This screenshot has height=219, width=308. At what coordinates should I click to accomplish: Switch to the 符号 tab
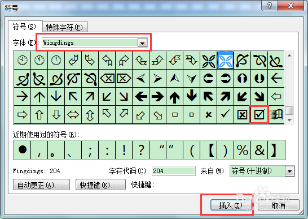24,27
